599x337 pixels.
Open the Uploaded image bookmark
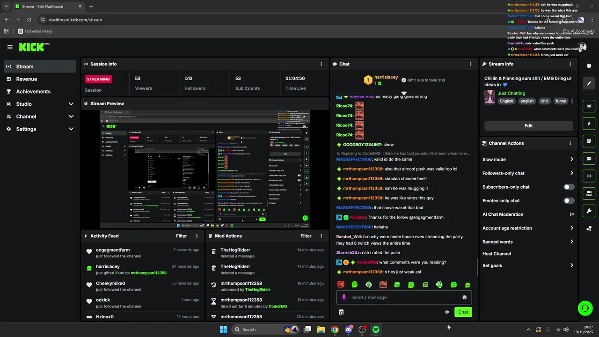tap(35, 31)
